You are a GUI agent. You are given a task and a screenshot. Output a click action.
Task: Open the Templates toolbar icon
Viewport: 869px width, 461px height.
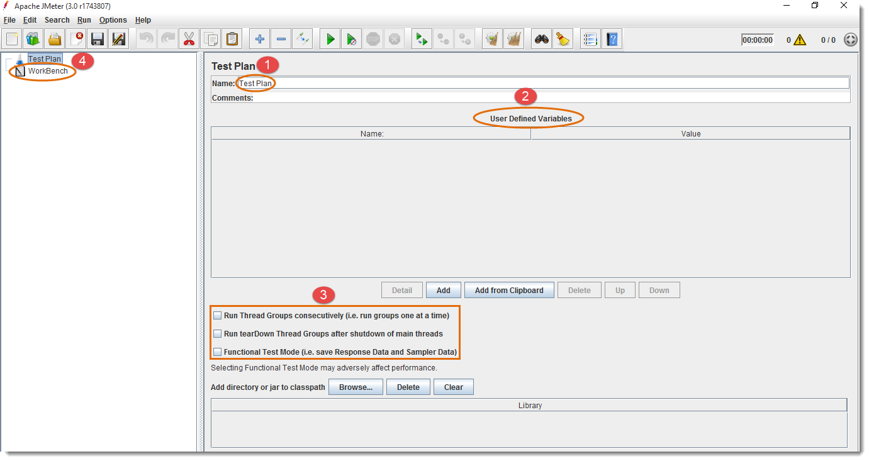click(33, 39)
